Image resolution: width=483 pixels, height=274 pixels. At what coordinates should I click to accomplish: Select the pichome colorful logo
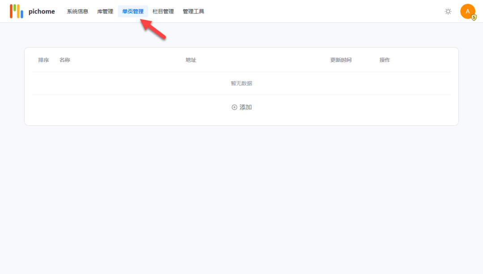(x=17, y=11)
